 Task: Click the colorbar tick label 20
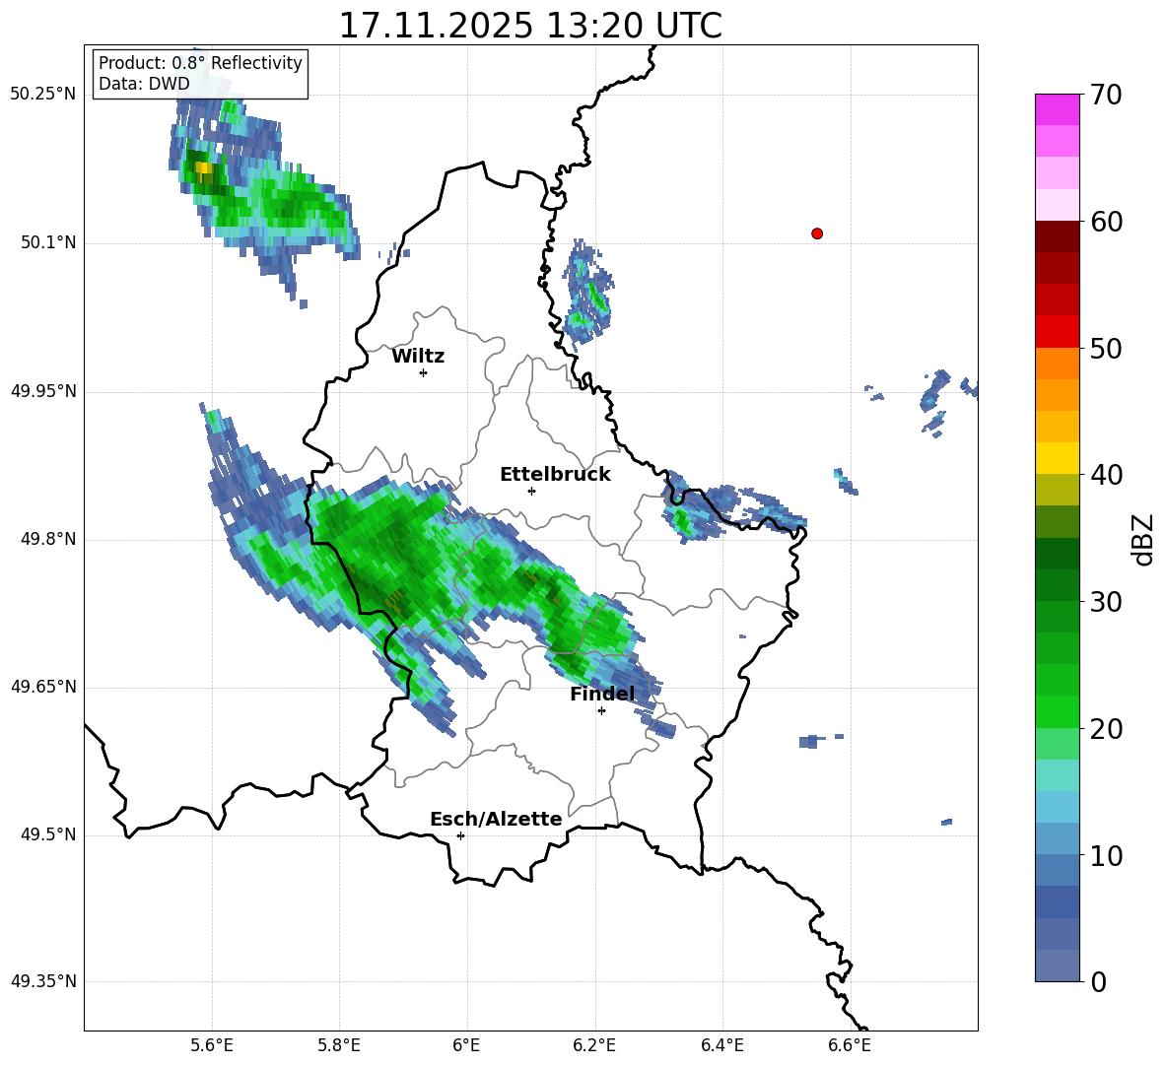[1106, 729]
